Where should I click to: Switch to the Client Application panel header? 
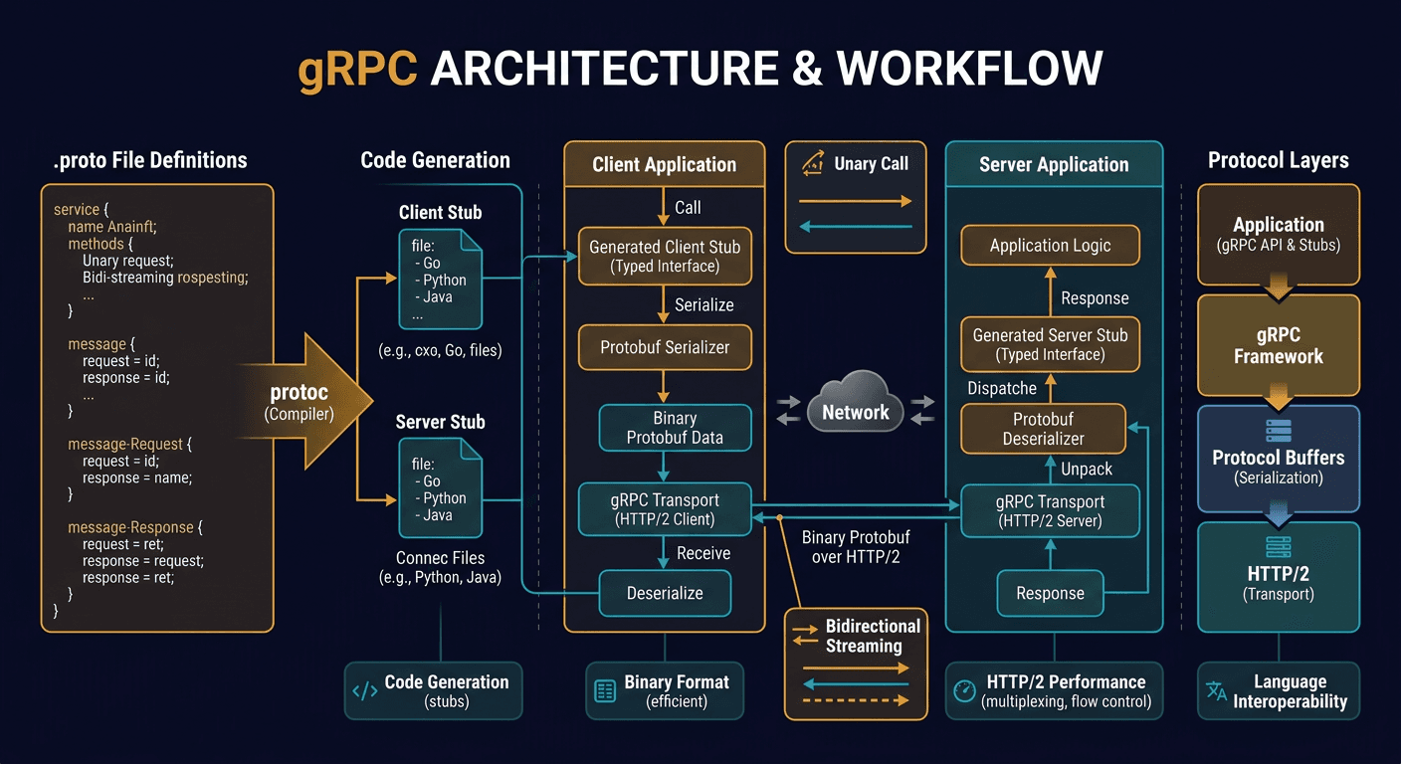coord(664,162)
